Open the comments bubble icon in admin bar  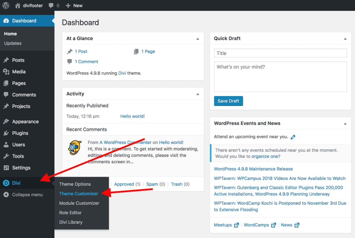(x=51, y=6)
